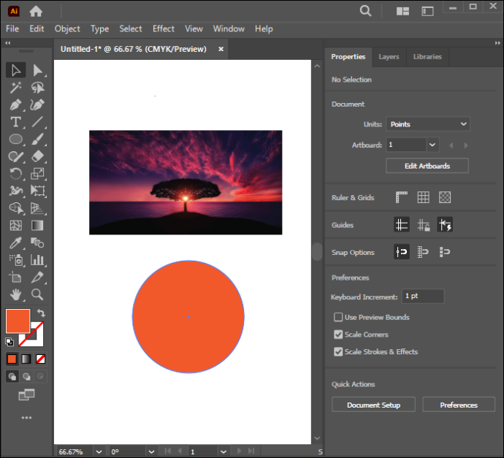Open the File menu
504x458 pixels.
(x=12, y=29)
